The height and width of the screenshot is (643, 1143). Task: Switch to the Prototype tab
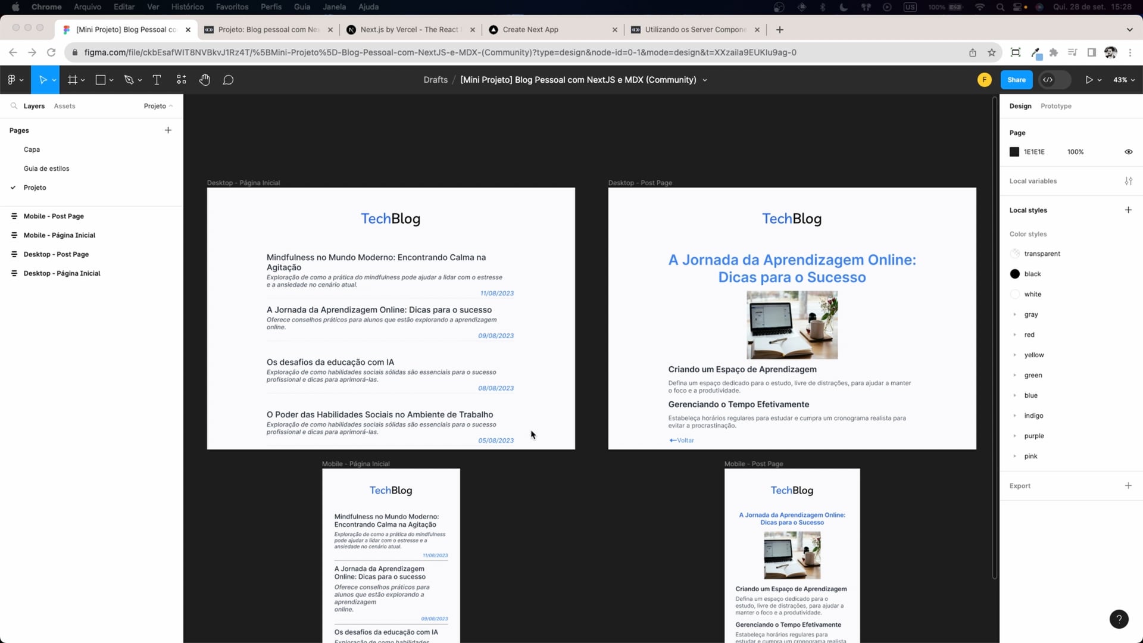1055,106
